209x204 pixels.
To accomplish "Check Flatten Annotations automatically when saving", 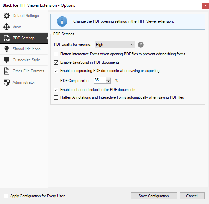I will pyautogui.click(x=56, y=97).
